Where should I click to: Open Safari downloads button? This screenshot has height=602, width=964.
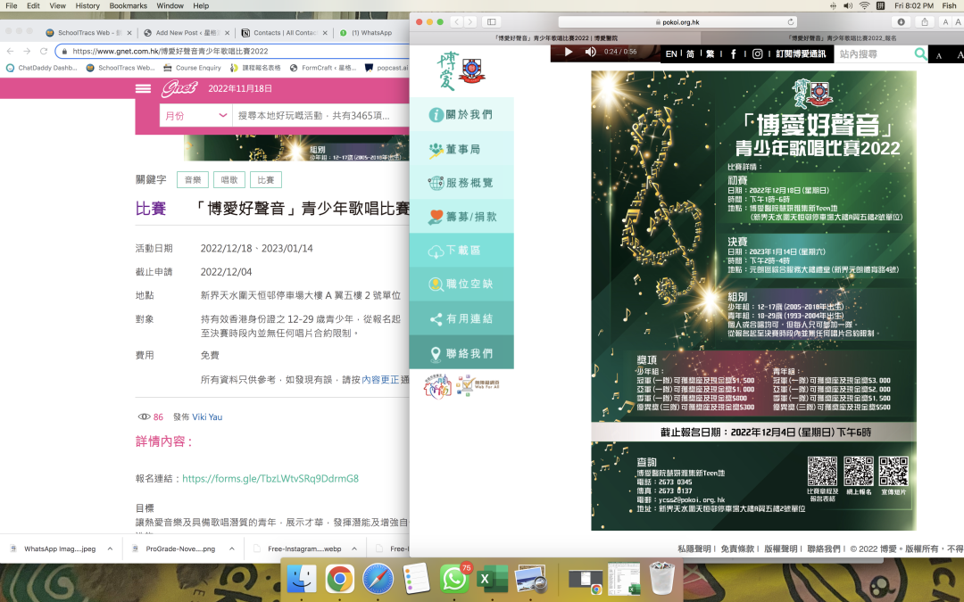click(x=901, y=22)
